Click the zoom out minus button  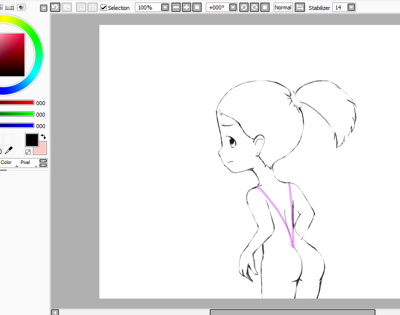[176, 7]
